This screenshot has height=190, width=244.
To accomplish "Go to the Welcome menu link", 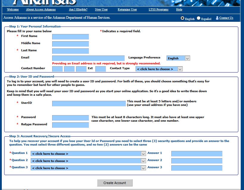I will [x=13, y=10].
